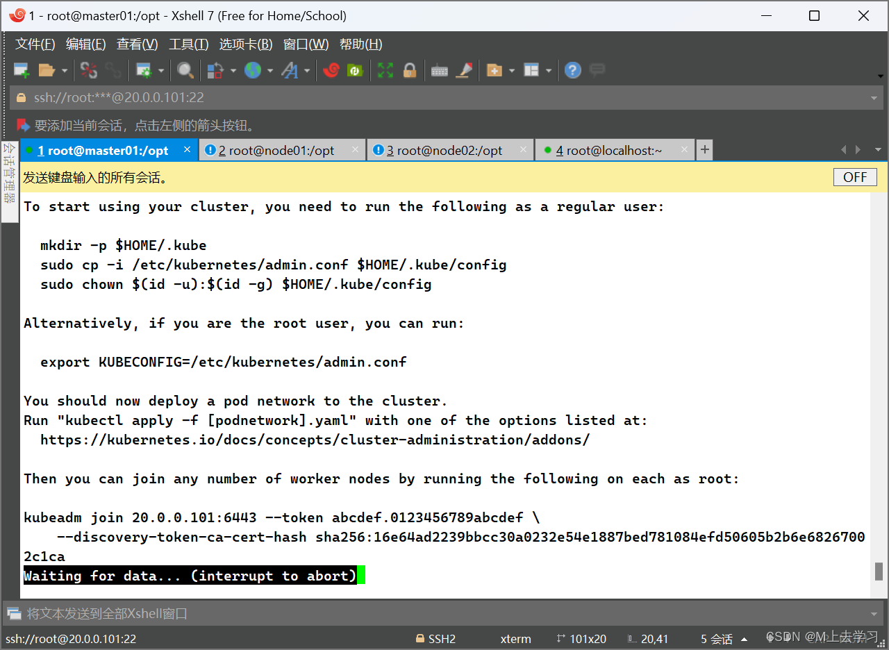The width and height of the screenshot is (889, 650).
Task: Expand folder-plus dropdown arrow
Action: pos(512,70)
